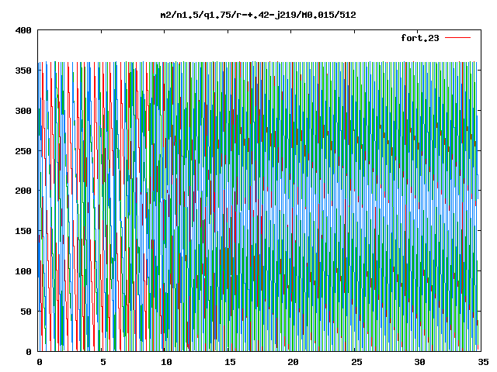
Task: Click the red legend line sample
Action: [x=457, y=38]
